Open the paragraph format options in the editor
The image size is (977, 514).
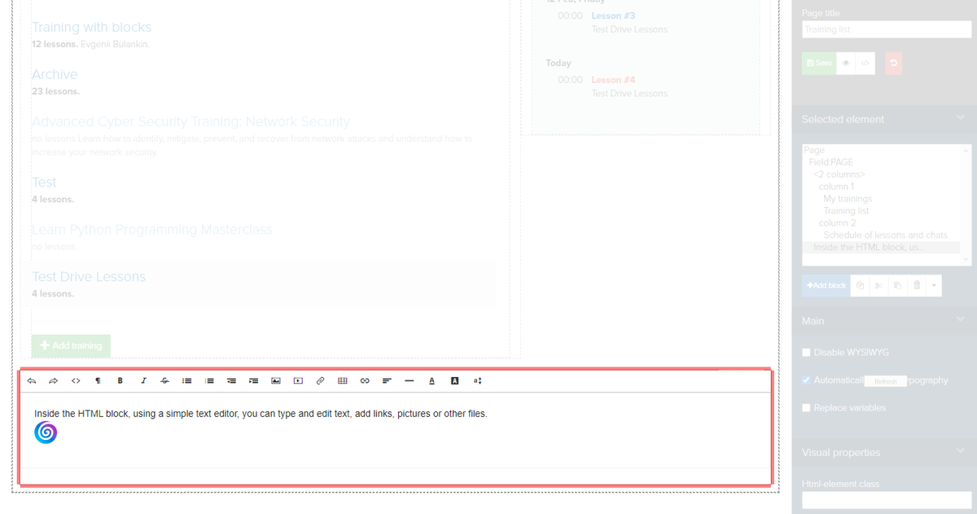pyautogui.click(x=98, y=380)
